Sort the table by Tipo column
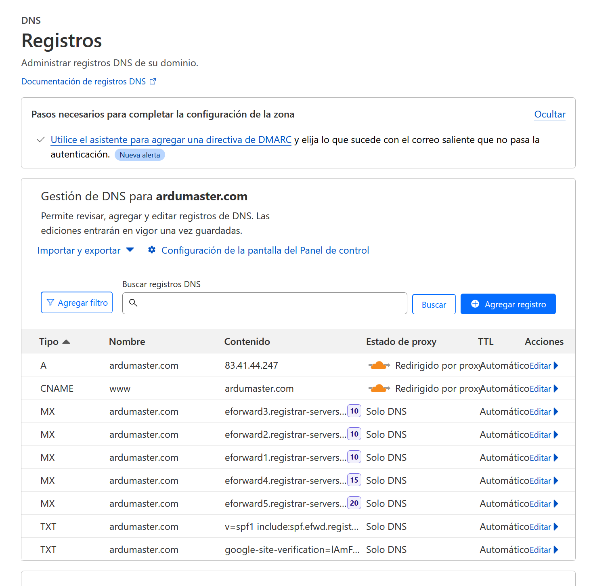 pyautogui.click(x=49, y=342)
